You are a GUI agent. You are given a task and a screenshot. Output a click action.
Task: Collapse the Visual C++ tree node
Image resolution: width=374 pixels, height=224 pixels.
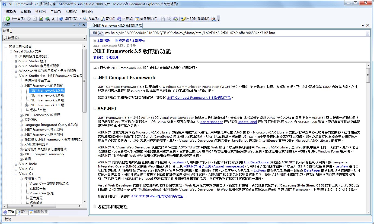[16, 174]
